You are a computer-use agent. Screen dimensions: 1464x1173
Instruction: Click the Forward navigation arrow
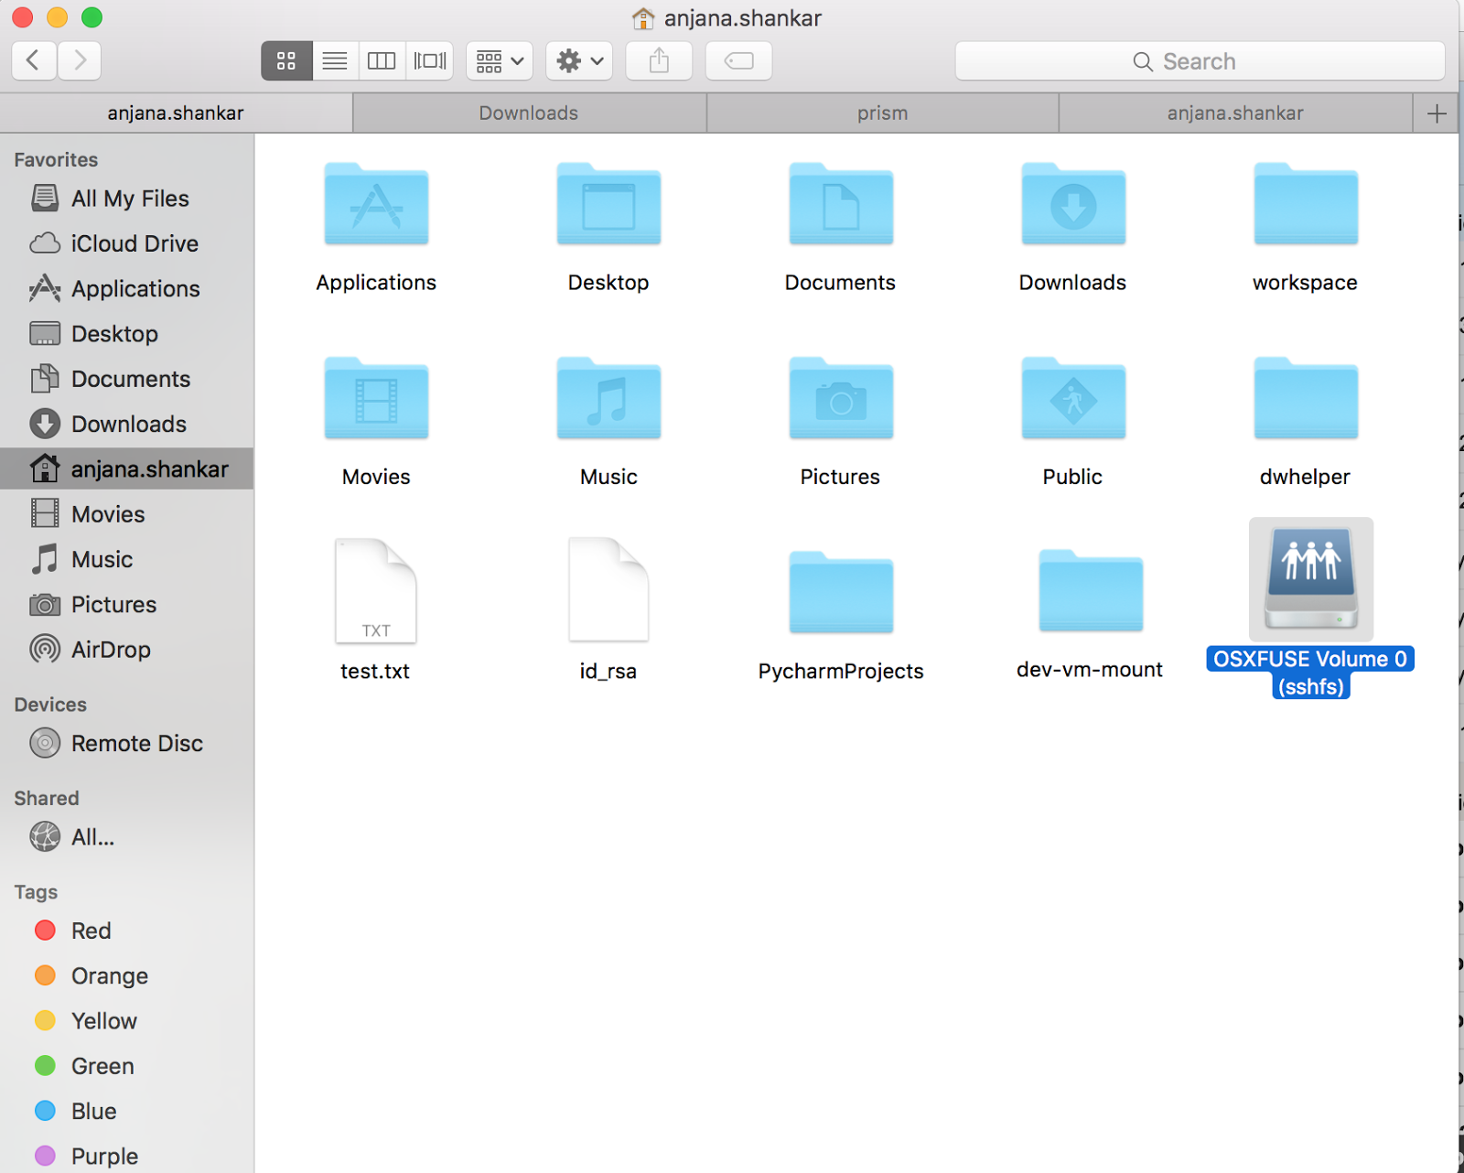click(80, 61)
